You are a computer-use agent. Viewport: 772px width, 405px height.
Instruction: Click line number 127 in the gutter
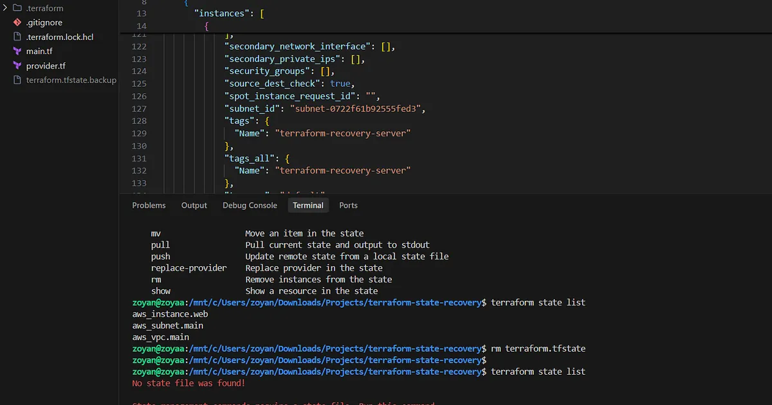pyautogui.click(x=139, y=109)
